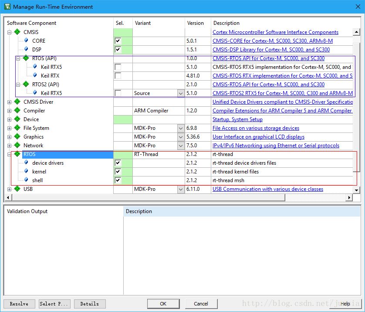Viewport: 365px width, 312px height.
Task: Click the green diamond icon of RTOS2 (API)
Action: [x=26, y=84]
